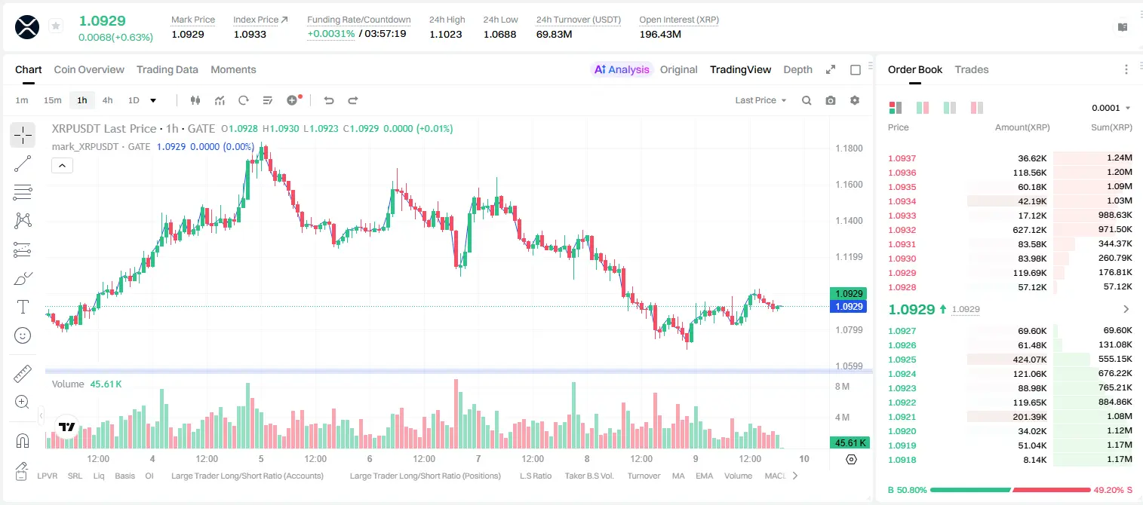Click the AI Analysis button

click(x=622, y=69)
